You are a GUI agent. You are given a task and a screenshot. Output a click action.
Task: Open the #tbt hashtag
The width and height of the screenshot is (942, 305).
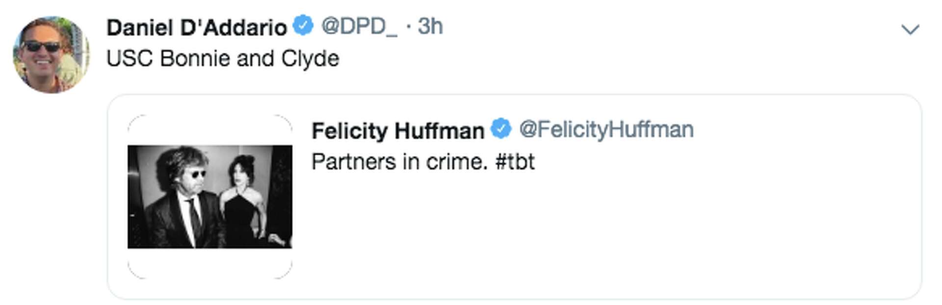[515, 162]
